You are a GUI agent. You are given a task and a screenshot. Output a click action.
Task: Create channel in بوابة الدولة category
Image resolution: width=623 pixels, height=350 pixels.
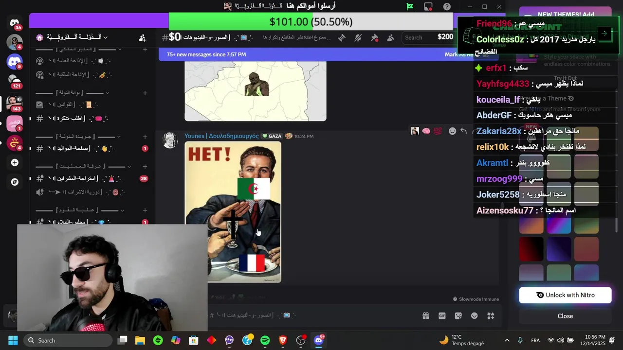(145, 93)
